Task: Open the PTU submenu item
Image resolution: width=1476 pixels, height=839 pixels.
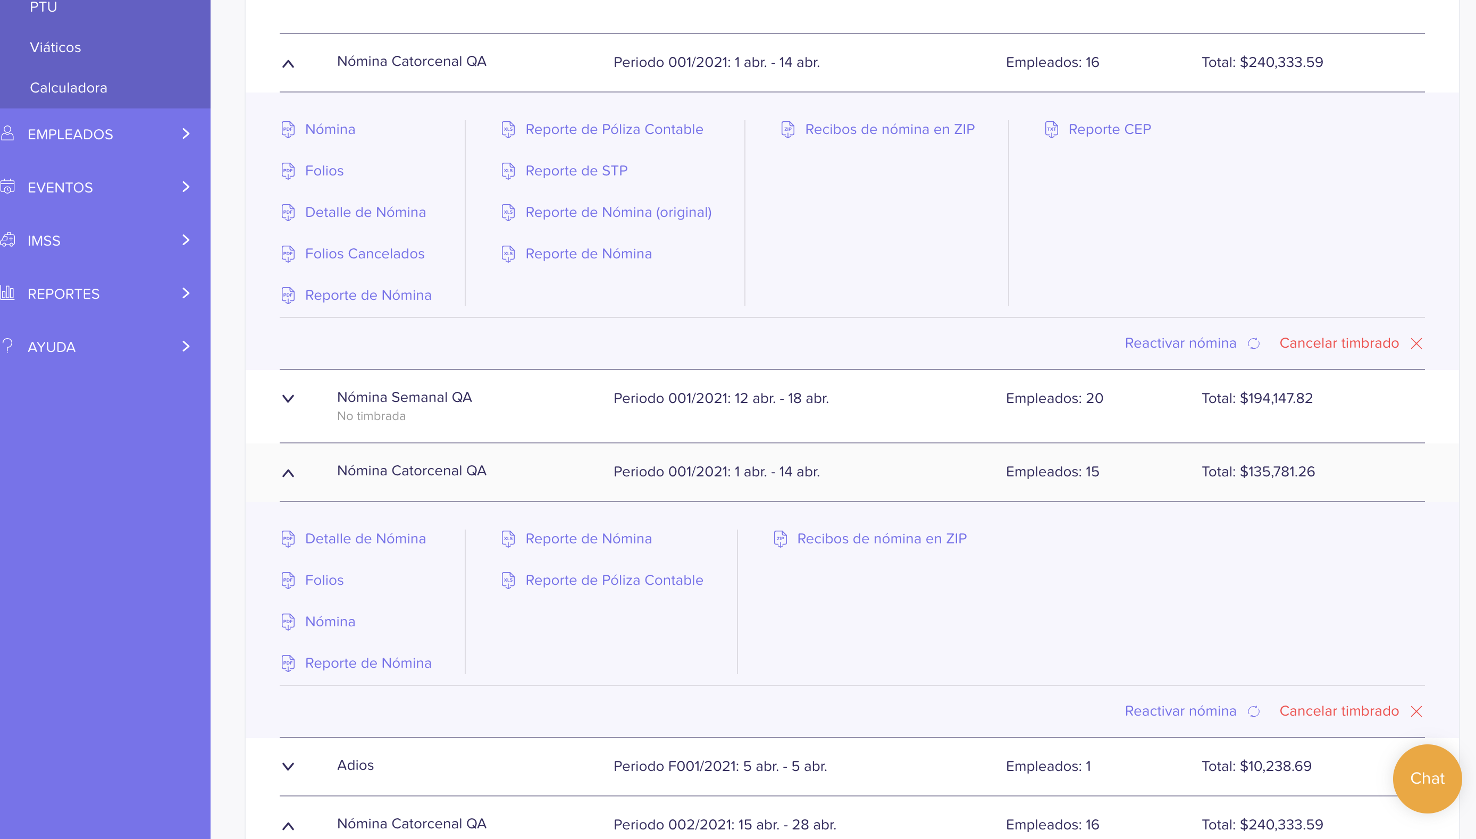Action: point(43,7)
